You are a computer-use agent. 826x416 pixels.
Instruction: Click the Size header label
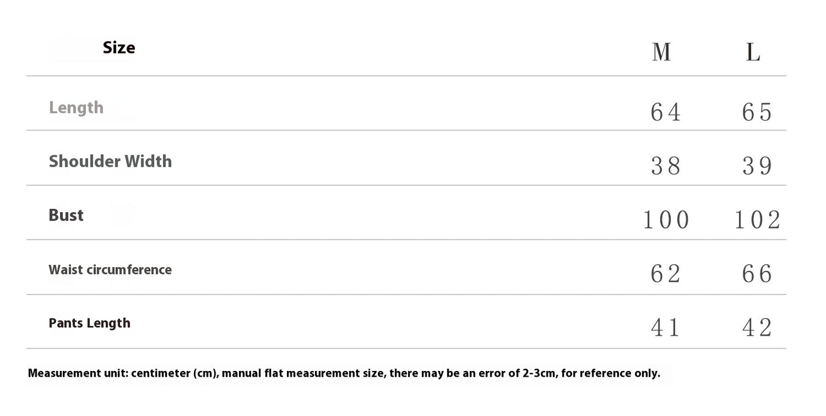pyautogui.click(x=119, y=48)
